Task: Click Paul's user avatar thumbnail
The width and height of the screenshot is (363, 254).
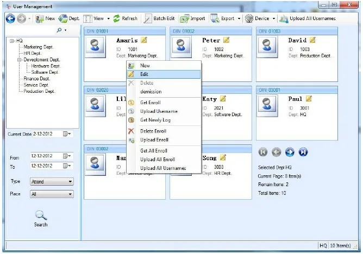Action: point(267,105)
